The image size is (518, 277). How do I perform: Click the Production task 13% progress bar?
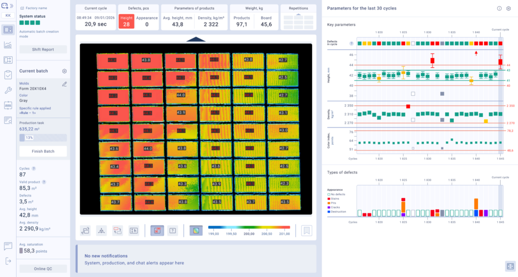pyautogui.click(x=43, y=138)
